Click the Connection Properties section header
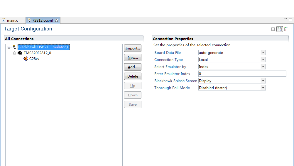The image size is (294, 166). pos(173,39)
